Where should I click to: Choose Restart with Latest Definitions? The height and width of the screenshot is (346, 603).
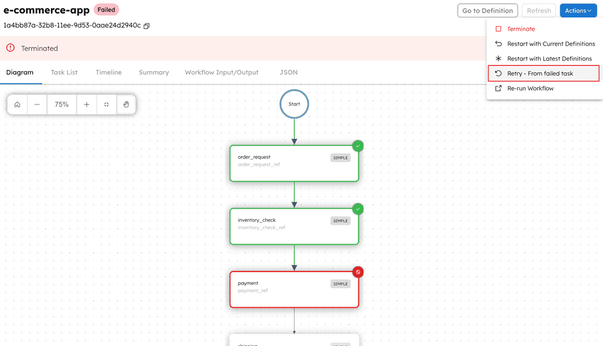point(545,58)
